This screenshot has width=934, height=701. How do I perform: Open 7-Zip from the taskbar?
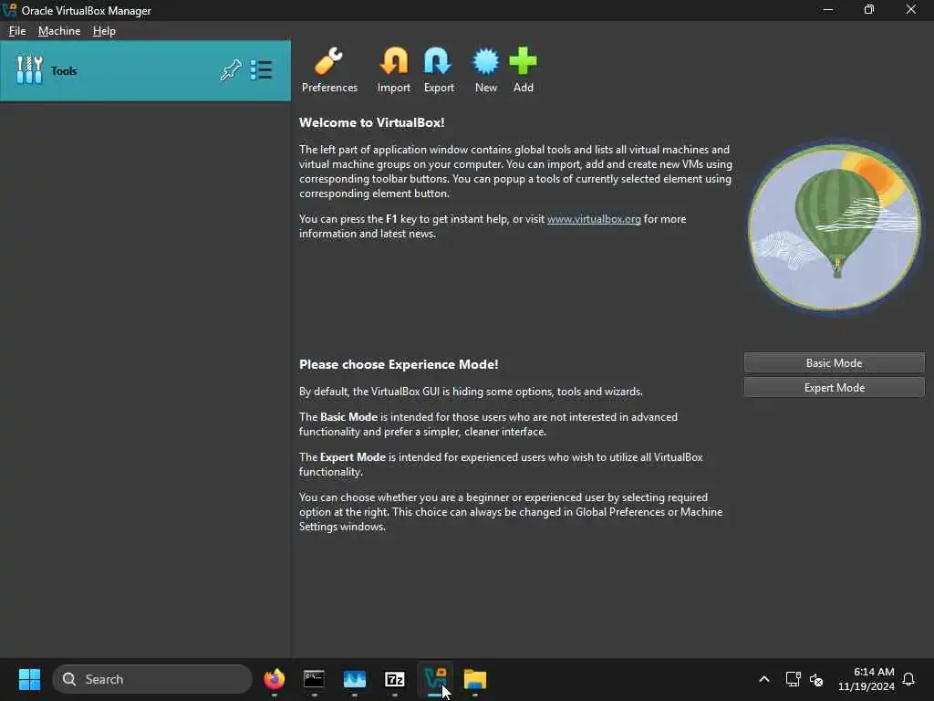tap(394, 679)
